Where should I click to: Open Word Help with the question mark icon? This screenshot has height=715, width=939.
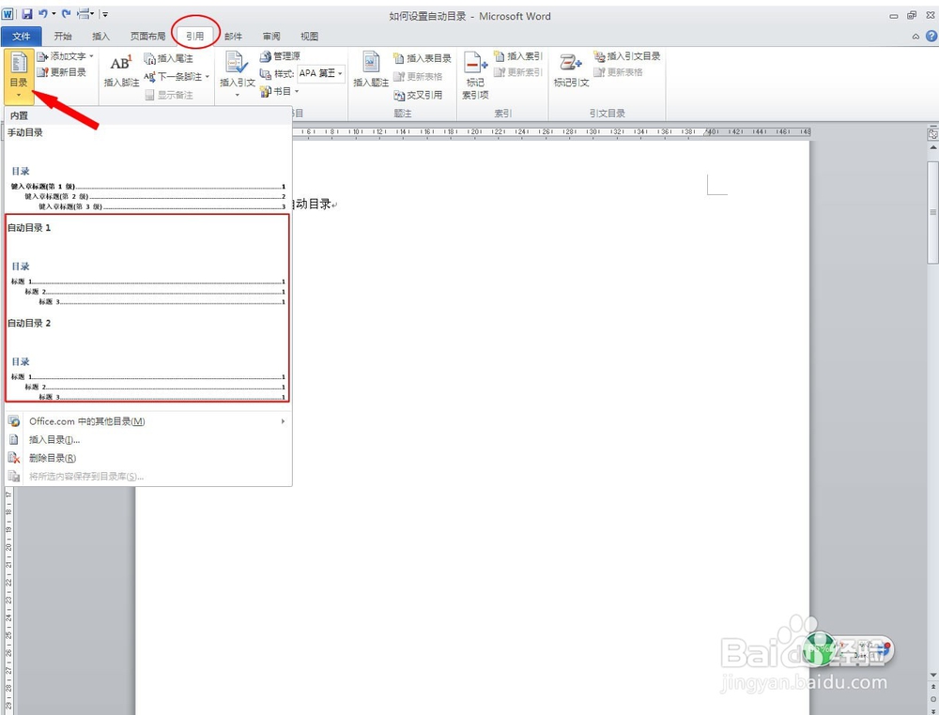pyautogui.click(x=931, y=36)
